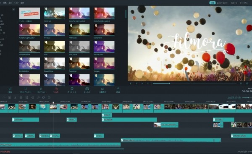Select the September filter thumbnail
This screenshot has height=154, width=252.
104,30
